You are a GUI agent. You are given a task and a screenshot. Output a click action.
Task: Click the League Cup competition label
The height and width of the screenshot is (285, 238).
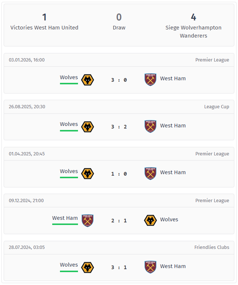[x=217, y=107]
